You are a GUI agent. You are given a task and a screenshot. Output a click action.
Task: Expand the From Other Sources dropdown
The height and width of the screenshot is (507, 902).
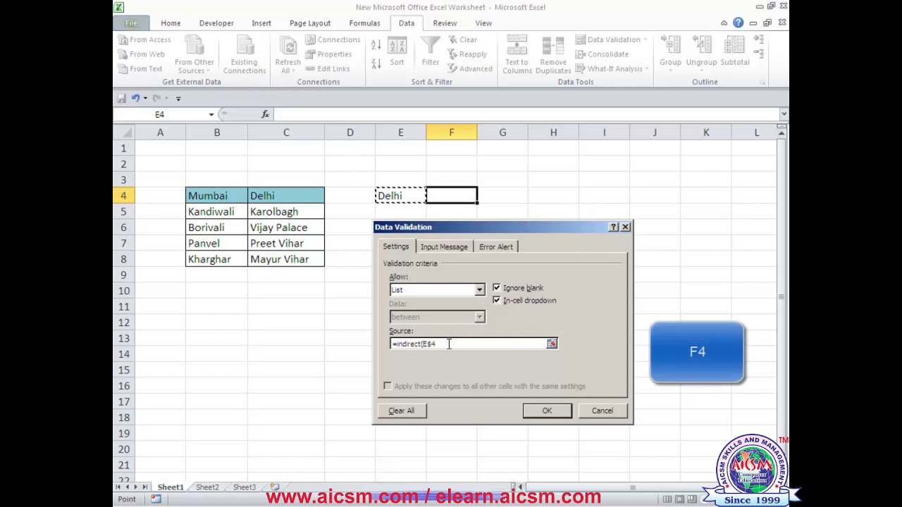[209, 71]
